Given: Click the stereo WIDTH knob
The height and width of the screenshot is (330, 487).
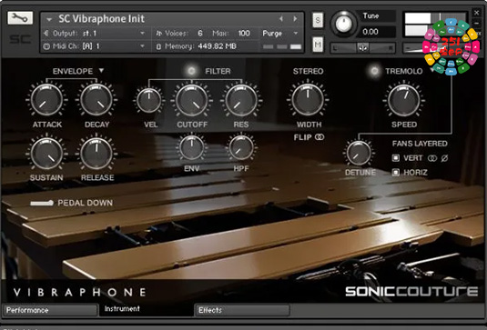Looking at the screenshot, I should coord(308,100).
